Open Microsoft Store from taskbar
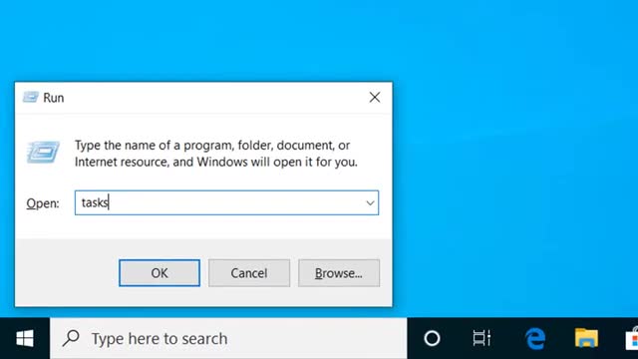Image resolution: width=638 pixels, height=359 pixels. coord(632,338)
